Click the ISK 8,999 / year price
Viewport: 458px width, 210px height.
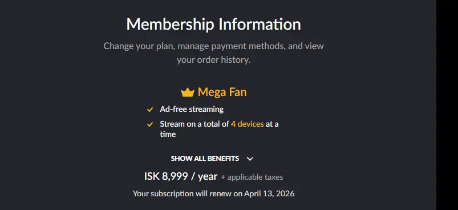coord(181,176)
